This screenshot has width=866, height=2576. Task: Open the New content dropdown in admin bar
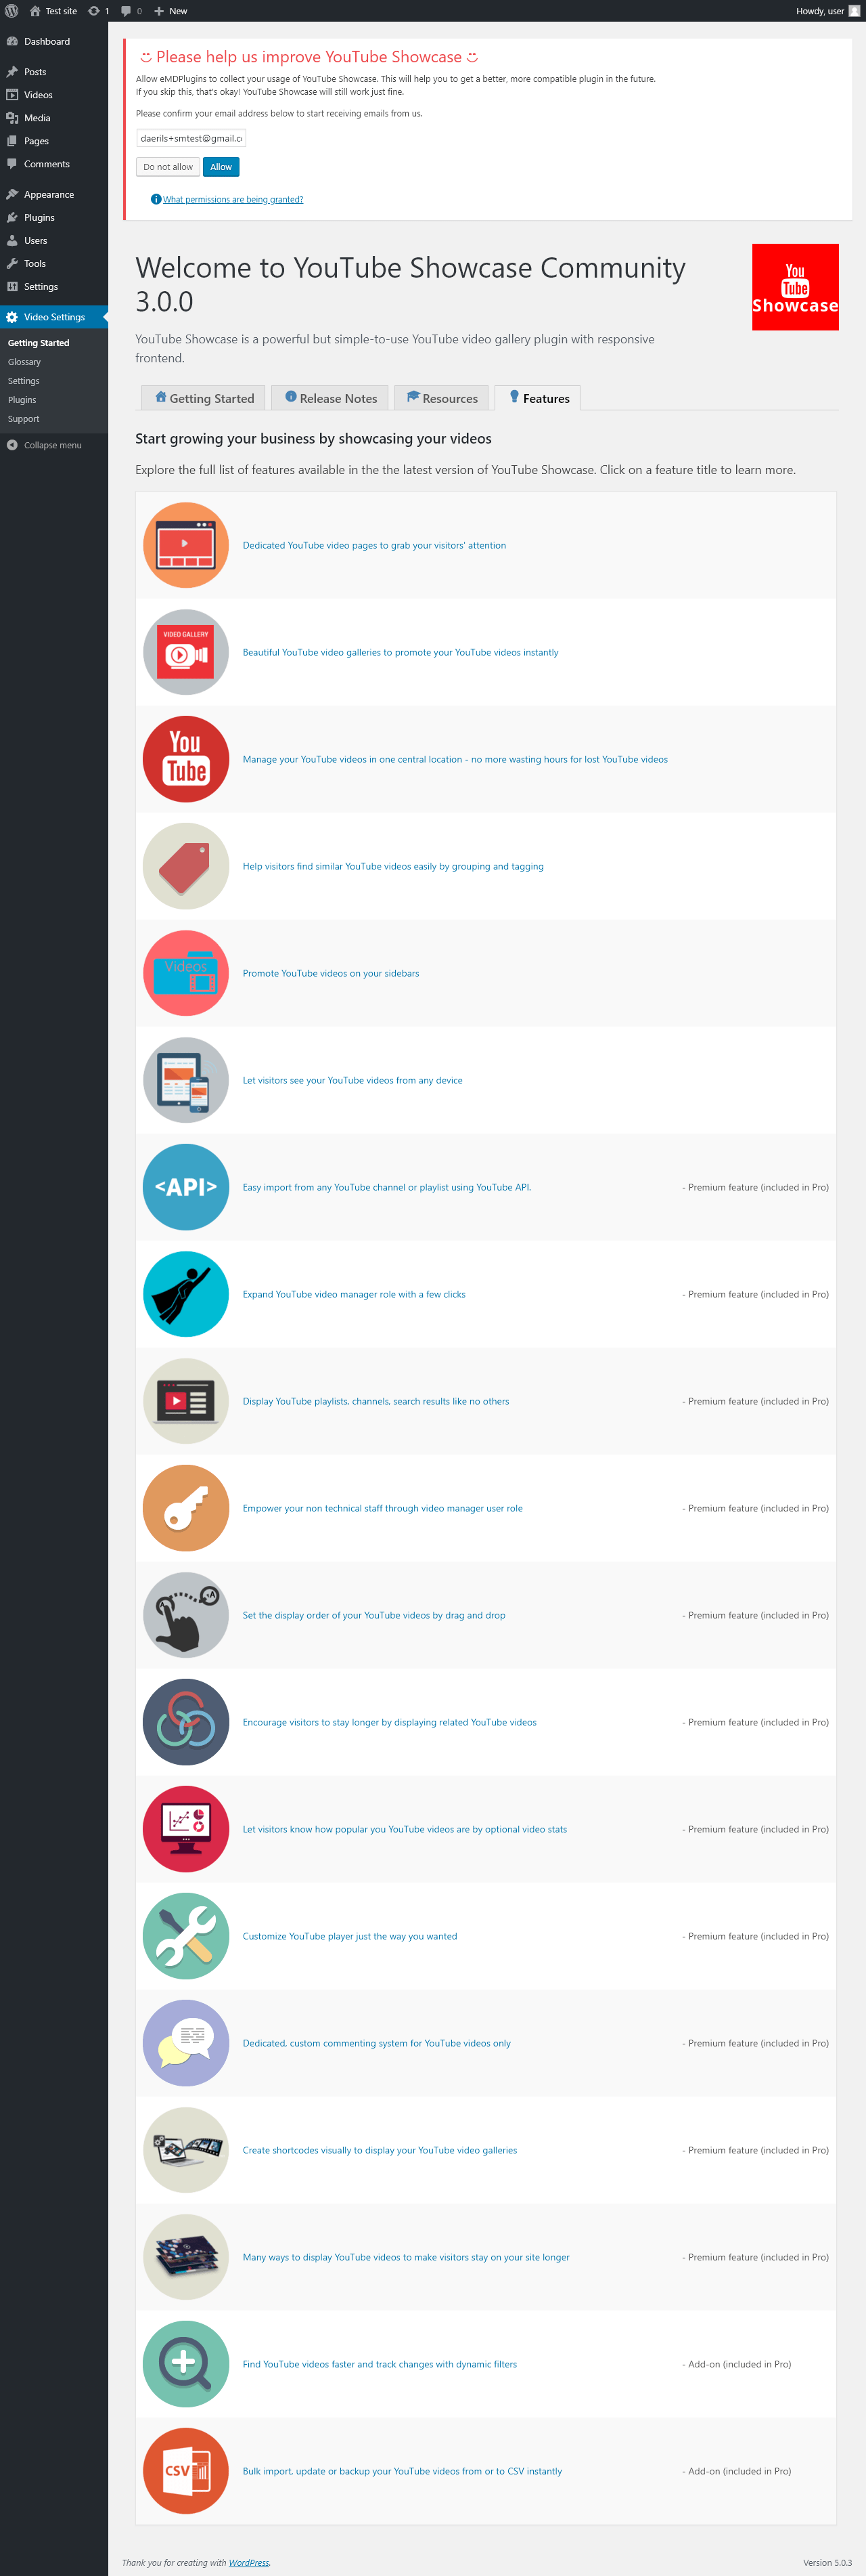pos(170,11)
